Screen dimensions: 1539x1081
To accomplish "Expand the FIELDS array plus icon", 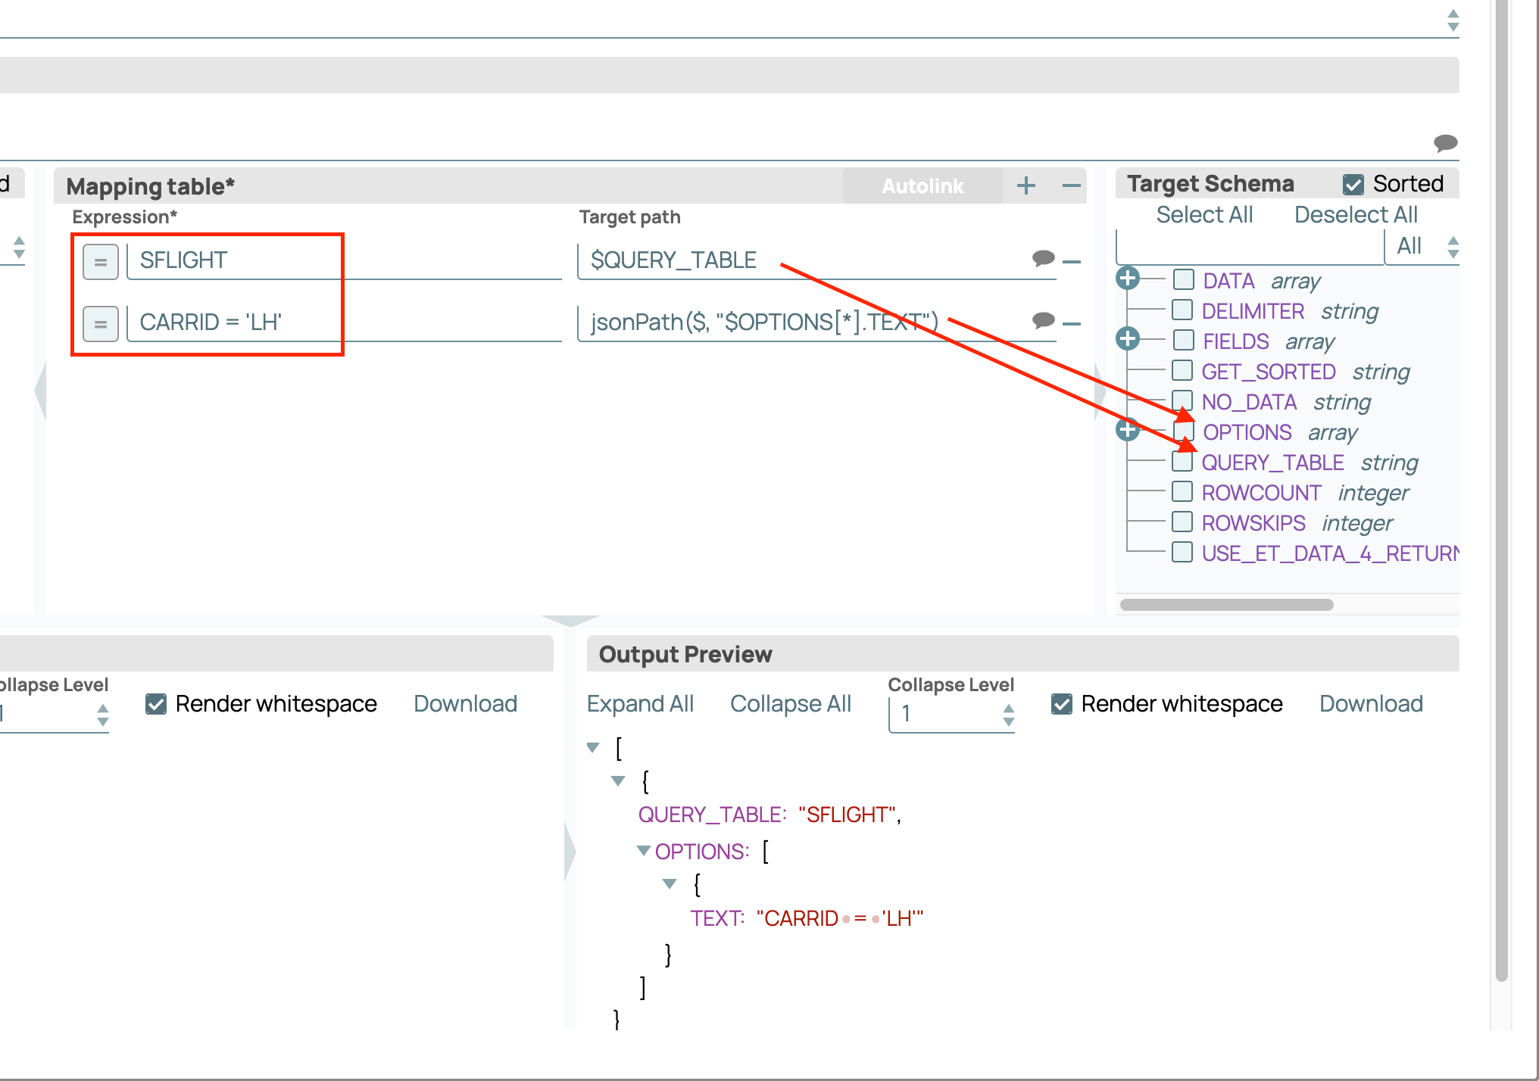I will [x=1128, y=339].
